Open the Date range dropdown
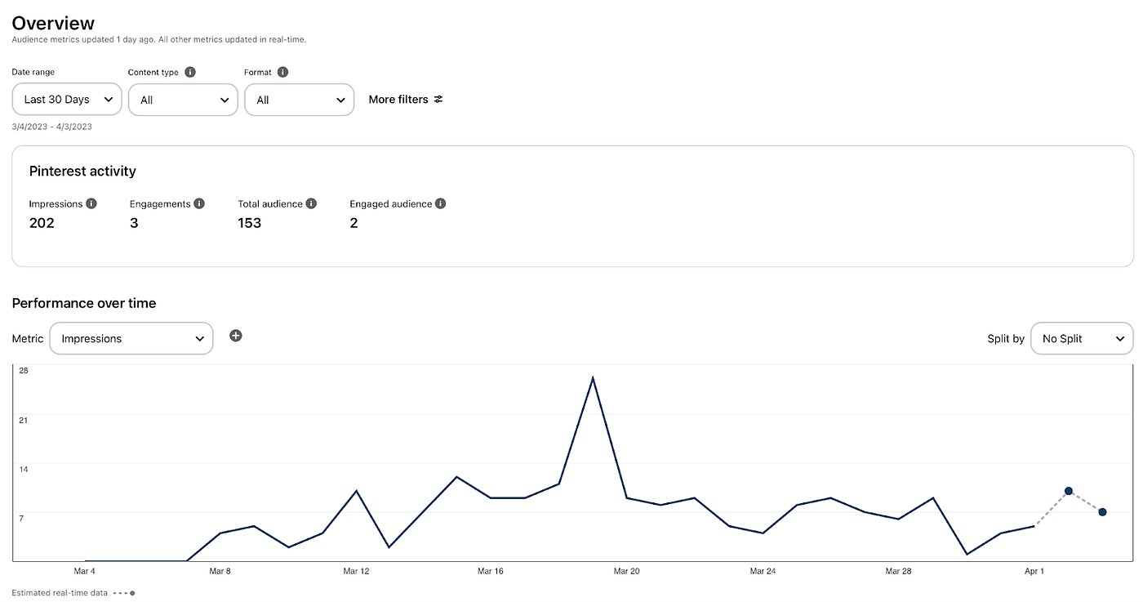The width and height of the screenshot is (1143, 602). 67,100
